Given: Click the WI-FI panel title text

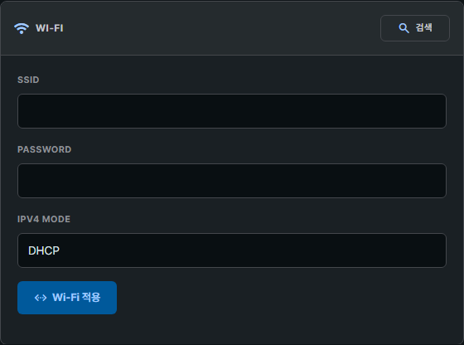Looking at the screenshot, I should click(50, 28).
